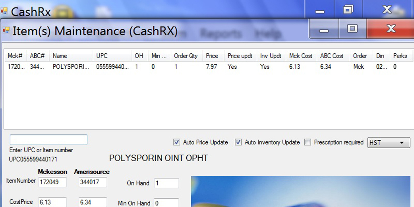Screen dimensions: 414x207
Task: Sort by the Din column header
Action: (381, 56)
